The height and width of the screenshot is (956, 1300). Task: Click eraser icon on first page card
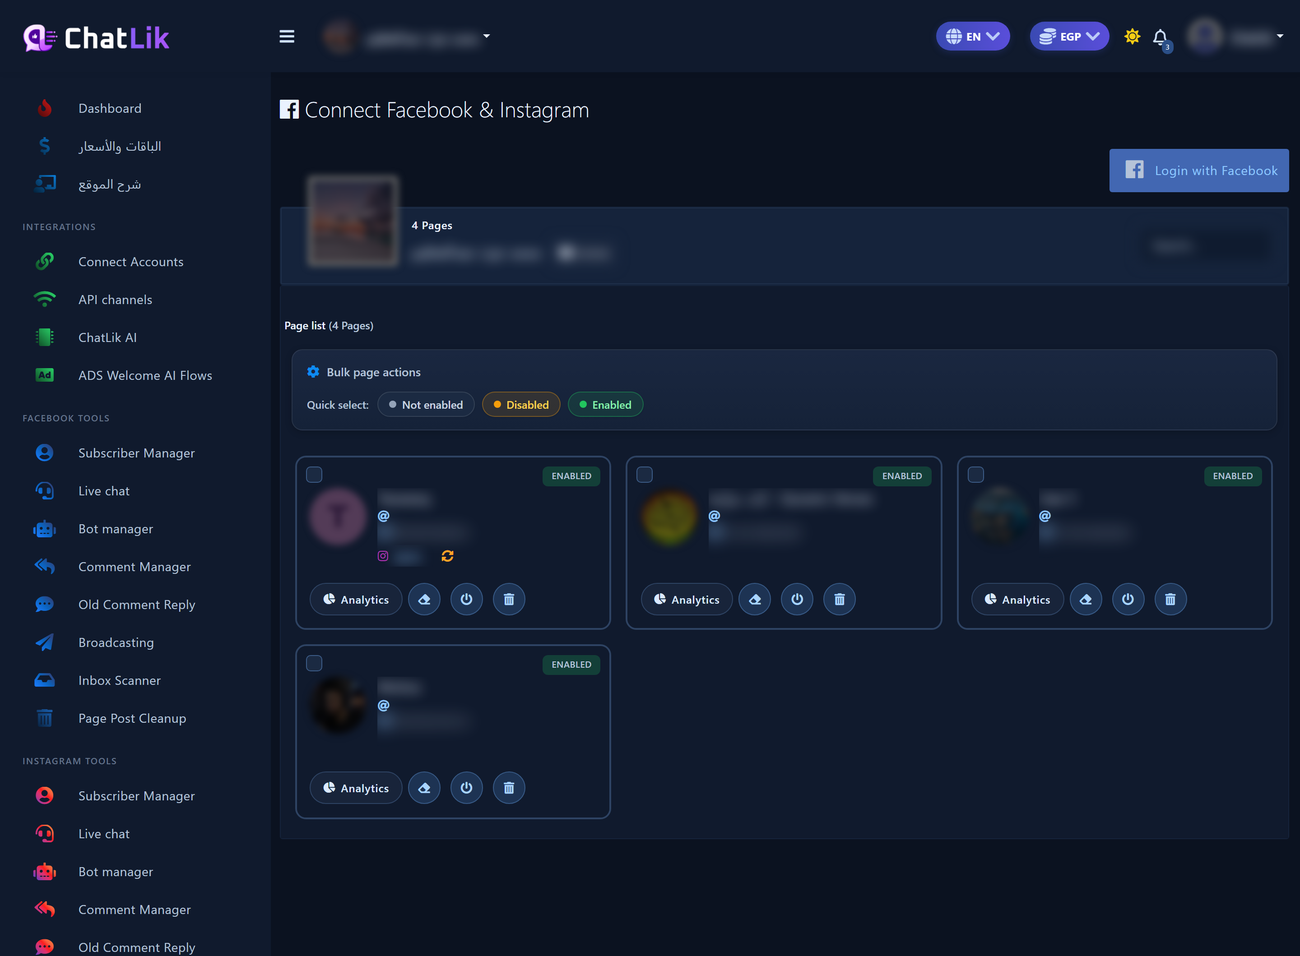[x=424, y=600]
